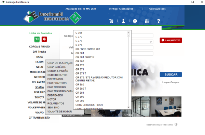205x135 pixels.
Task: Click the model list scroll-up arrow
Action: (x=128, y=32)
